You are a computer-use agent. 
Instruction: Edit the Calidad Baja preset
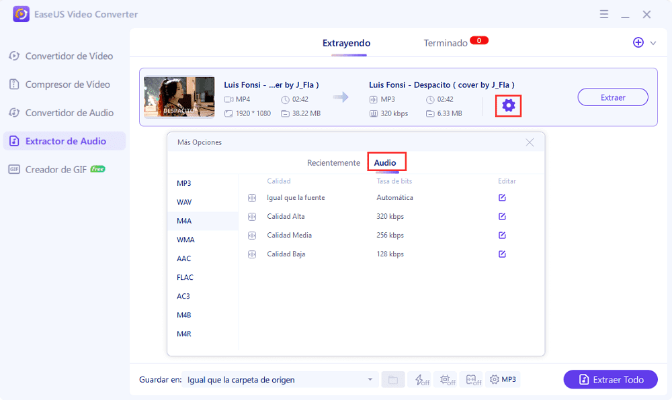point(502,254)
